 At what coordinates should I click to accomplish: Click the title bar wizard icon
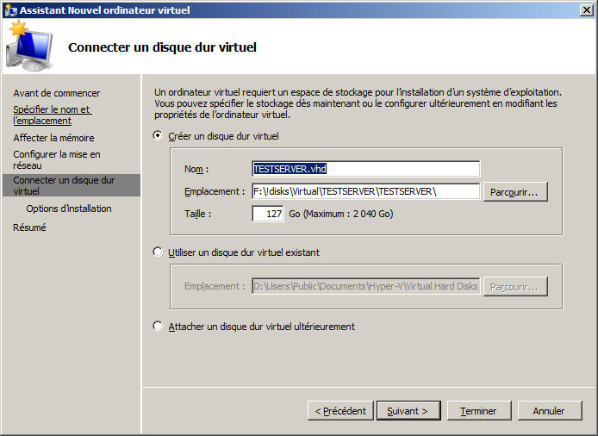pyautogui.click(x=10, y=10)
